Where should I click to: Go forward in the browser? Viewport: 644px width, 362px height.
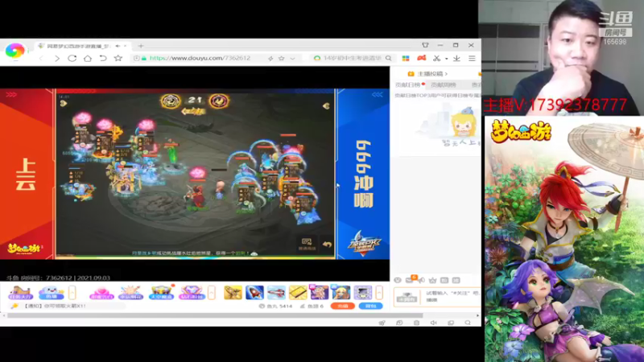point(56,59)
